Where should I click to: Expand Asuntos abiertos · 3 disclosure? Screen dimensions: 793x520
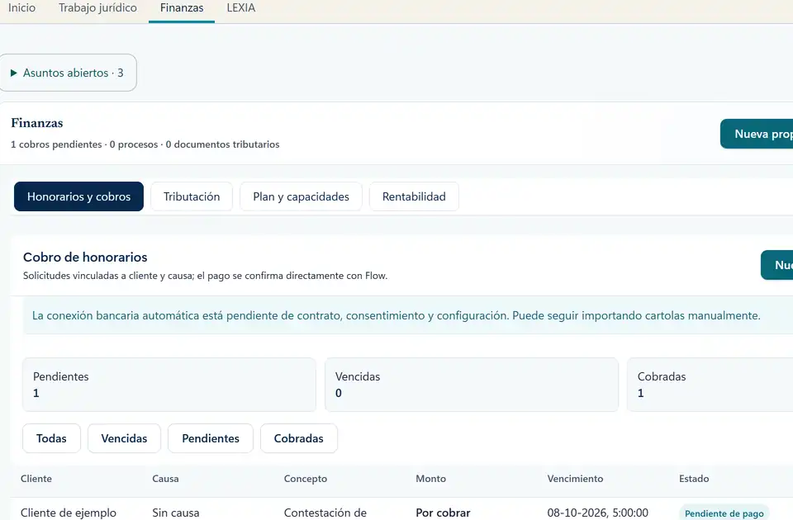(68, 73)
